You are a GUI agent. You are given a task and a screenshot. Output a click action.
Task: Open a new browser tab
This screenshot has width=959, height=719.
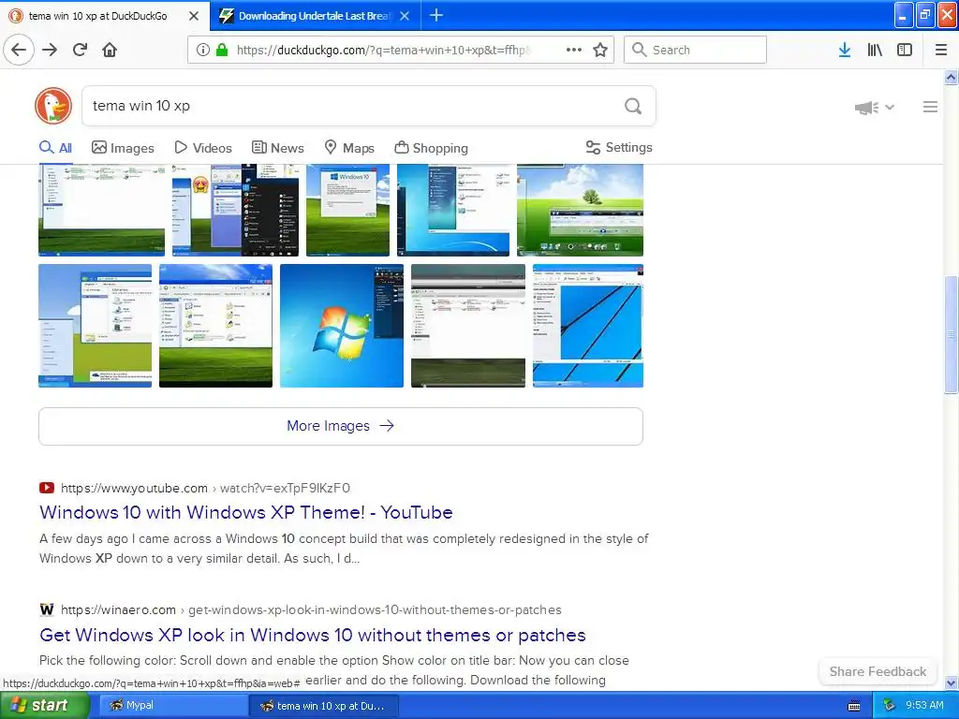coord(436,15)
